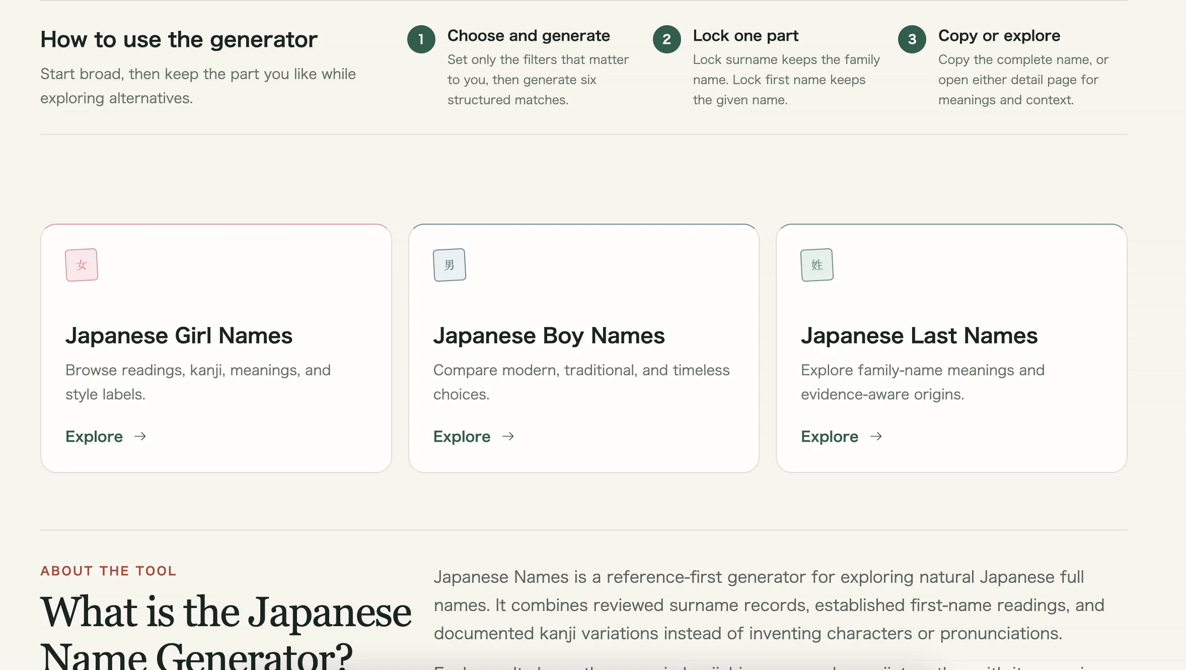
Task: Click the 'Explore family-name meanings' description
Action: coord(923,382)
